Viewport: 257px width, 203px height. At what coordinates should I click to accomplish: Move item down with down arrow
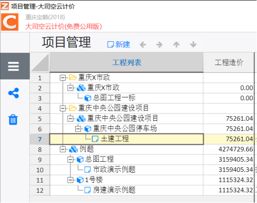(193, 45)
